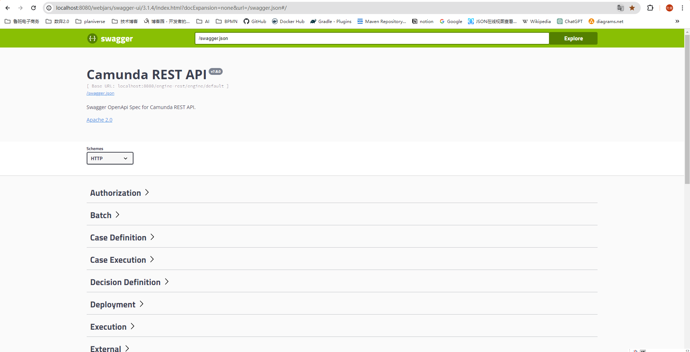This screenshot has height=352, width=690.
Task: Open the Schemes HTTP dropdown
Action: [x=110, y=158]
